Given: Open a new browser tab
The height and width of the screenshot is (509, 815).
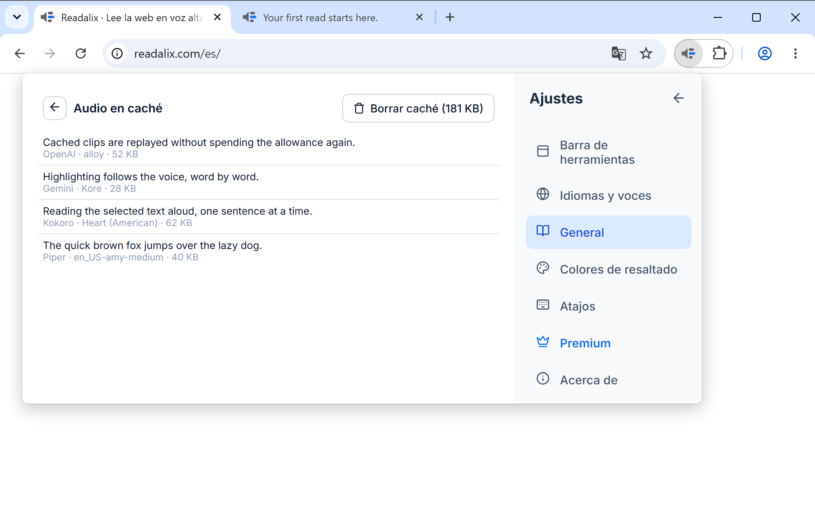Looking at the screenshot, I should [450, 17].
